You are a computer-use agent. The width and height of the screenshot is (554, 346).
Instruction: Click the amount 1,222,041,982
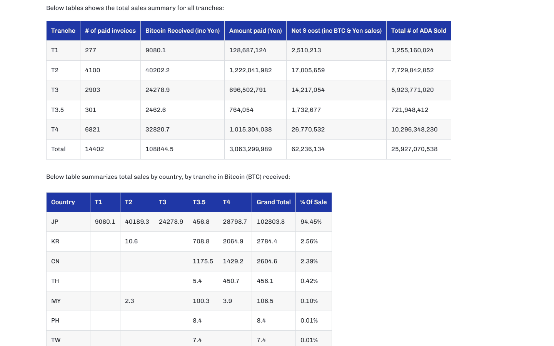(x=250, y=70)
